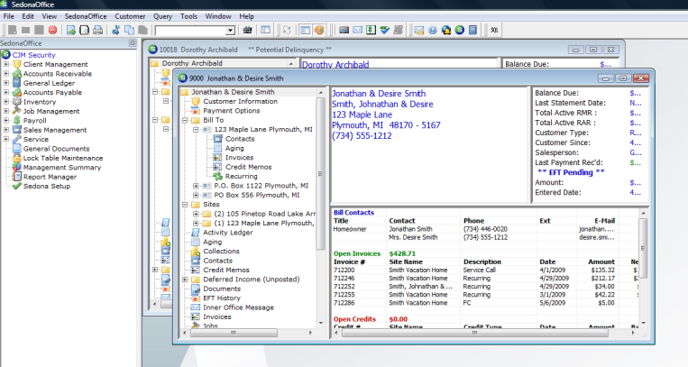
Task: Click the envelope mail toolbar icon
Action: (358, 31)
